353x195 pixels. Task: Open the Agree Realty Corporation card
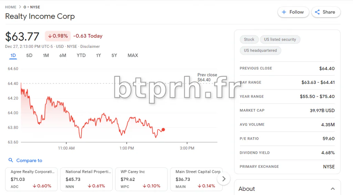(31, 179)
